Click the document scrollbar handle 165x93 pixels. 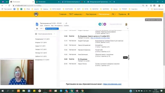[x=128, y=57]
